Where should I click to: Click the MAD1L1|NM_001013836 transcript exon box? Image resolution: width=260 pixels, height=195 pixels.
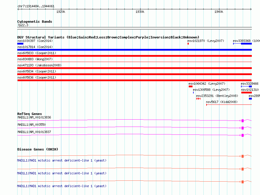242,120
